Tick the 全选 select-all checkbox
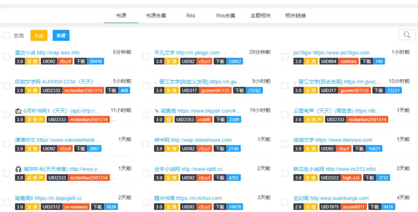The height and width of the screenshot is (212, 418). pyautogui.click(x=7, y=35)
